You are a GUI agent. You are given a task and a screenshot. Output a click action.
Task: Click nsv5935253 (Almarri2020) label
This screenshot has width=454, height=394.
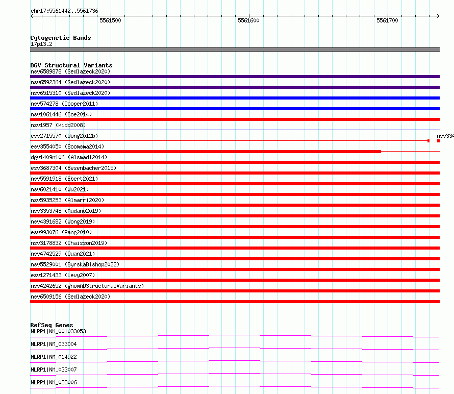click(x=67, y=200)
